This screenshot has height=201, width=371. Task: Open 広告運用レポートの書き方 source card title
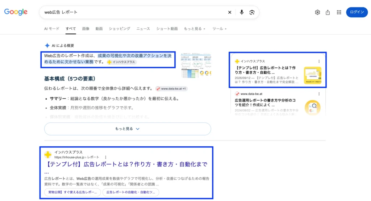click(x=266, y=102)
